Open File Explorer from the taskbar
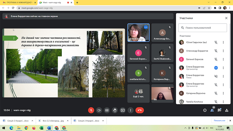233x131 pixels. 19,128
